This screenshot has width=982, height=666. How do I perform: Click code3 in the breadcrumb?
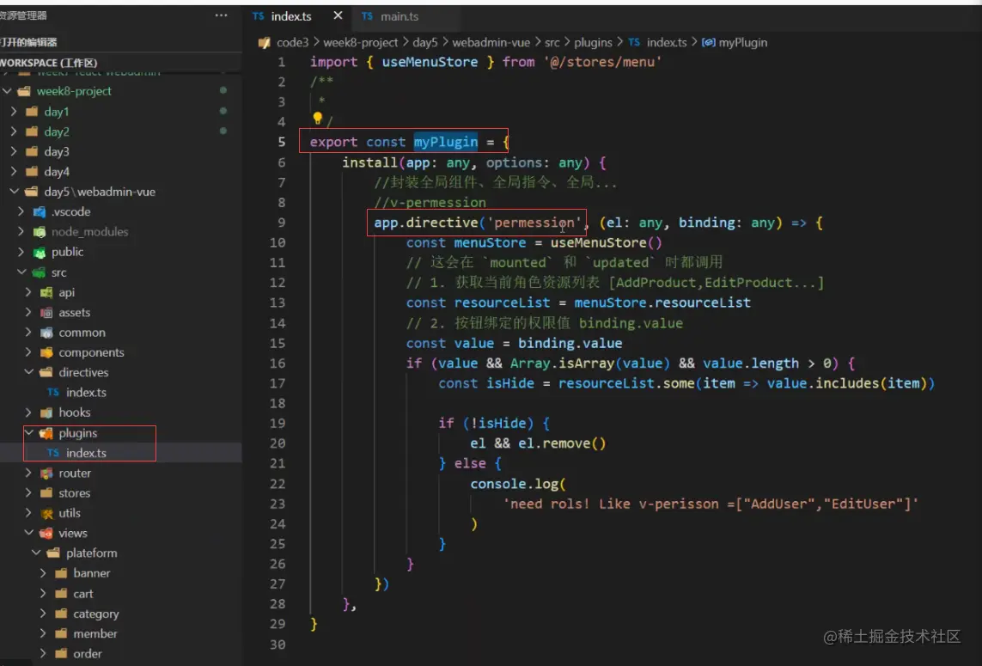[x=292, y=43]
